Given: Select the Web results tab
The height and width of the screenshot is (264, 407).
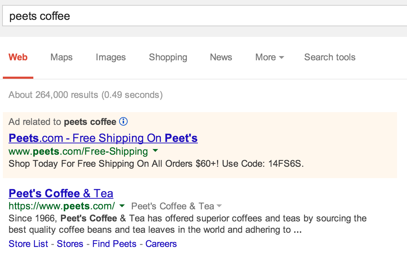Looking at the screenshot, I should coord(18,57).
